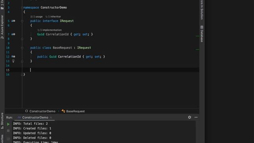This screenshot has height=143, width=254.
Task: Click IRequest after colon on line 10
Action: pyautogui.click(x=84, y=48)
